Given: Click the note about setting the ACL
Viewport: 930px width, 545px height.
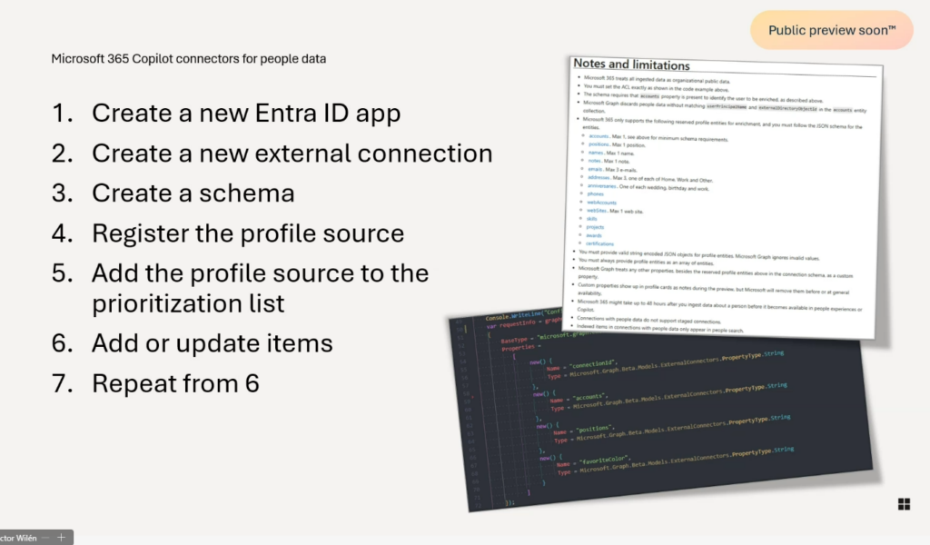Looking at the screenshot, I should coord(656,88).
